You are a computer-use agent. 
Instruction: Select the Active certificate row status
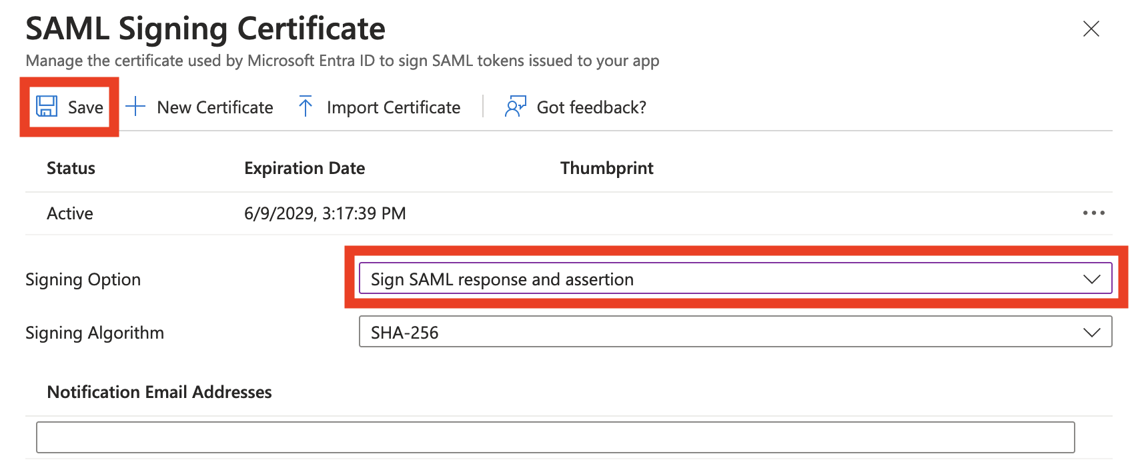point(70,213)
